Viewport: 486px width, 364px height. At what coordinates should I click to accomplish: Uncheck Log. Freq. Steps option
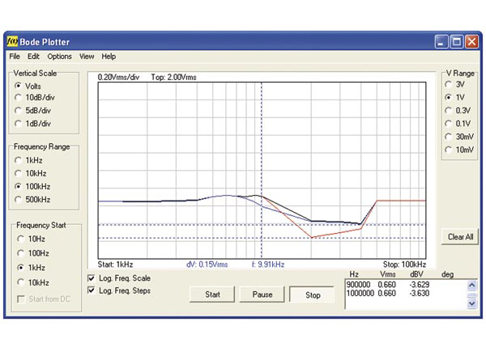tap(119, 290)
